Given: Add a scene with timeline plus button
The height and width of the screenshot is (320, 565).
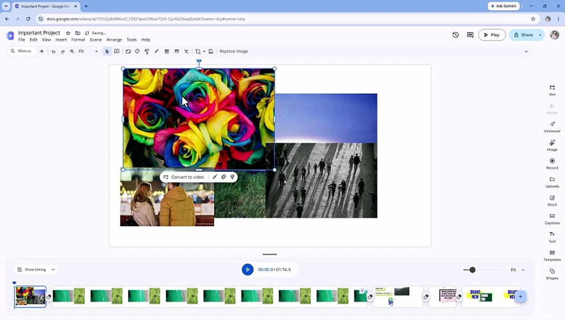Looking at the screenshot, I should (520, 296).
